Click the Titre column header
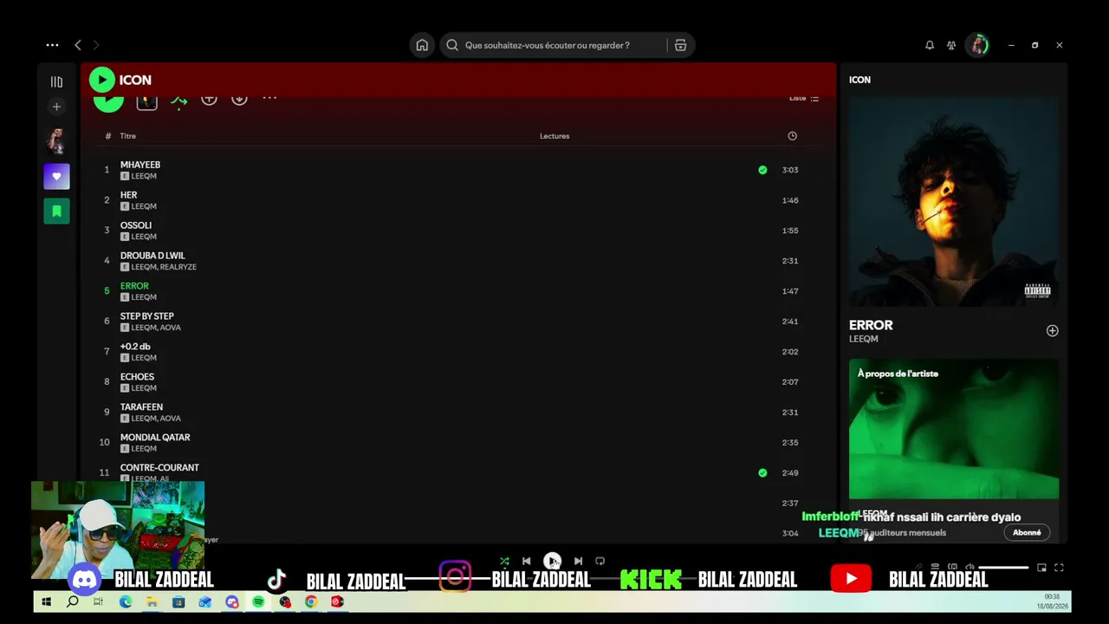The width and height of the screenshot is (1109, 624). coord(127,136)
